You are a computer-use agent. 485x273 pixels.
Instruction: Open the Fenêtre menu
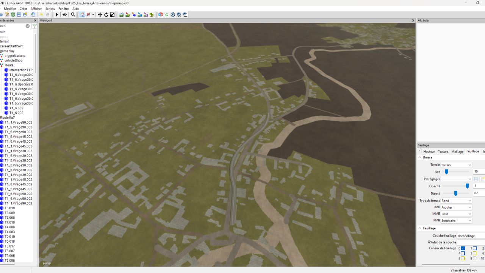[x=64, y=9]
